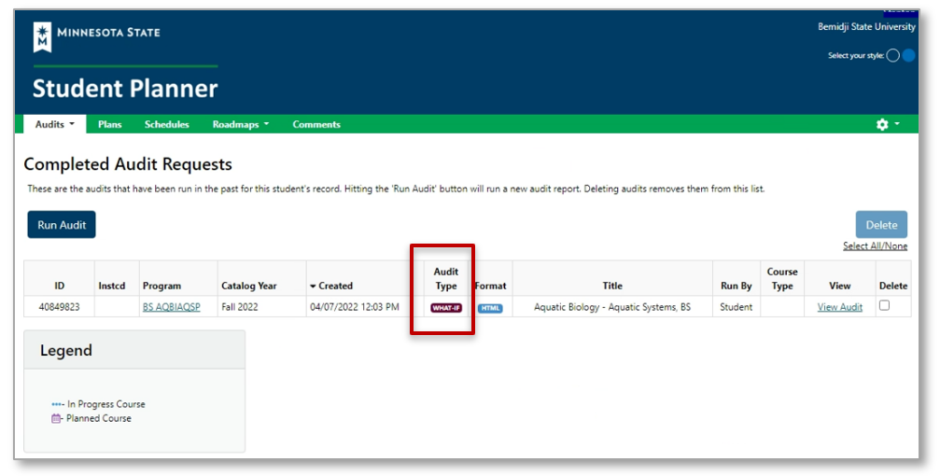Sort by the Created column arrow
Viewport: 940px width, 476px height.
[314, 286]
